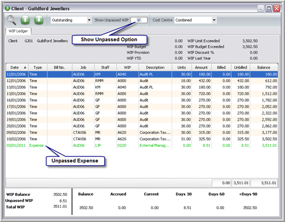Sort by the Bill No. column header
The image size is (285, 222).
[60, 67]
